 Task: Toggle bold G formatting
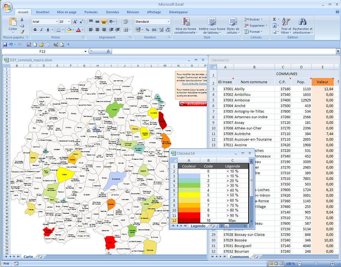(x=35, y=30)
